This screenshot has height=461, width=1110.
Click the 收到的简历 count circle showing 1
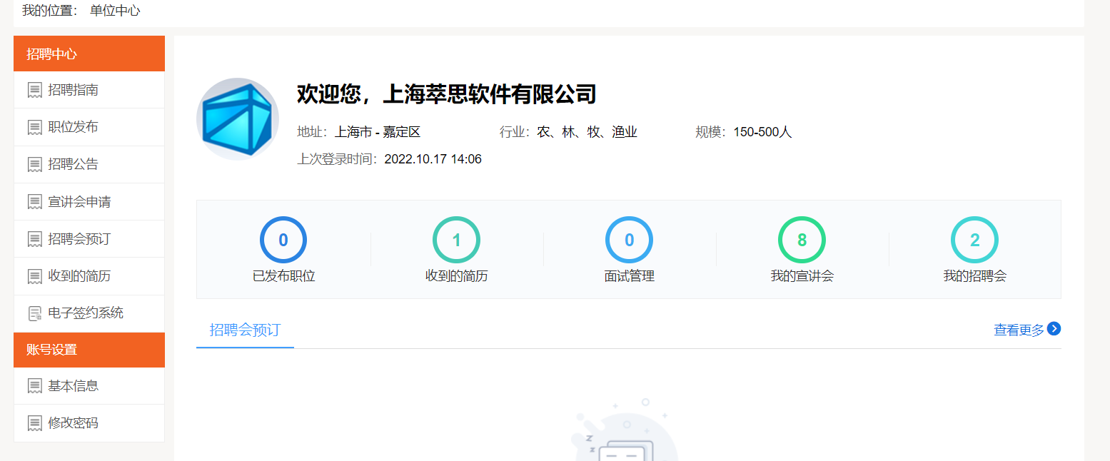[x=456, y=240]
